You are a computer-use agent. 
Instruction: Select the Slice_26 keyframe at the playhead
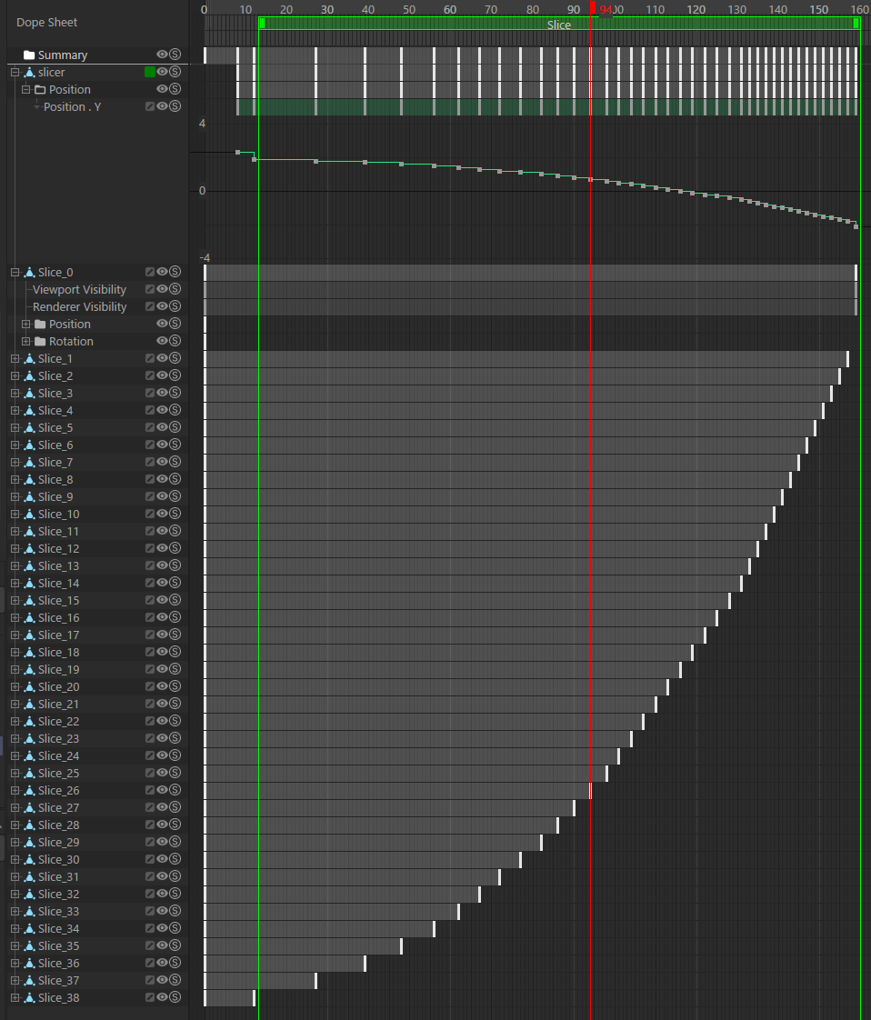[x=591, y=790]
